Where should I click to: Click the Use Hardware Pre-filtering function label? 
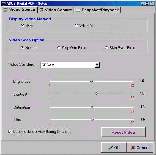(41, 132)
